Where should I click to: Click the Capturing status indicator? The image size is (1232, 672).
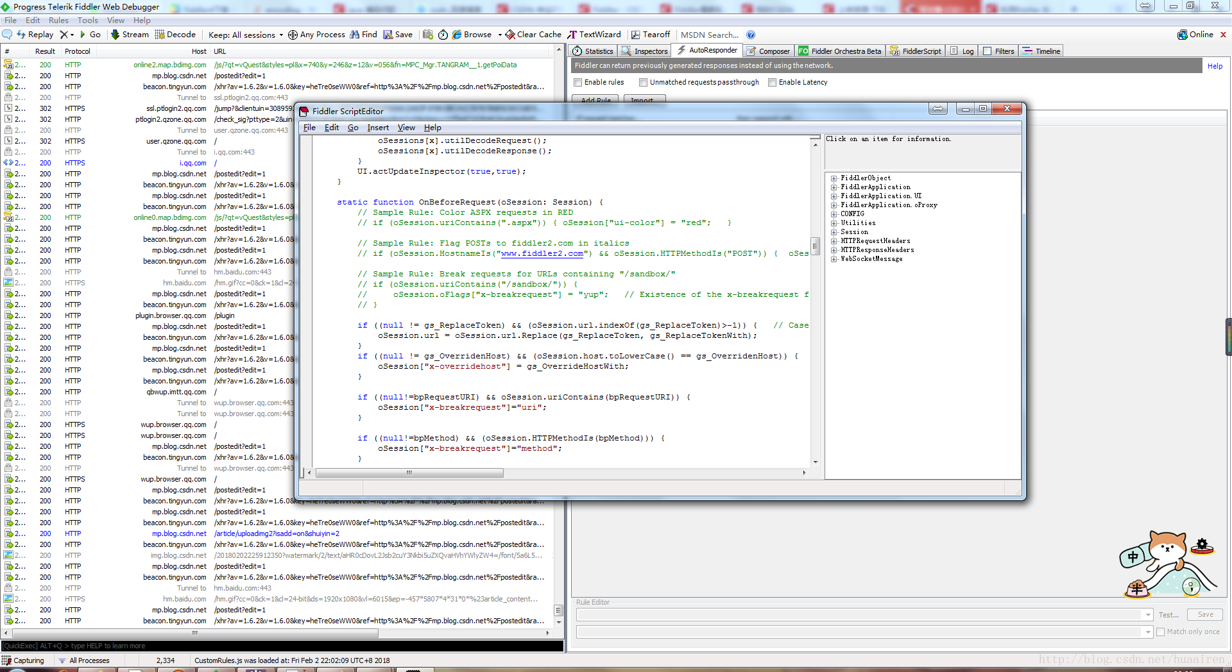tap(23, 660)
